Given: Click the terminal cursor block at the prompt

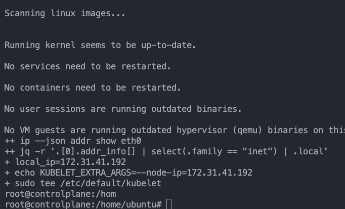Looking at the screenshot, I should click(x=169, y=204).
